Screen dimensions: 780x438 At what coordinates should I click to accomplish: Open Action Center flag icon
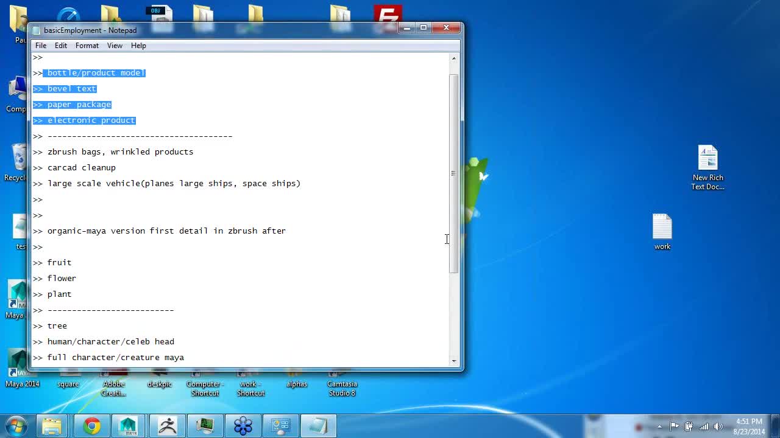674,426
